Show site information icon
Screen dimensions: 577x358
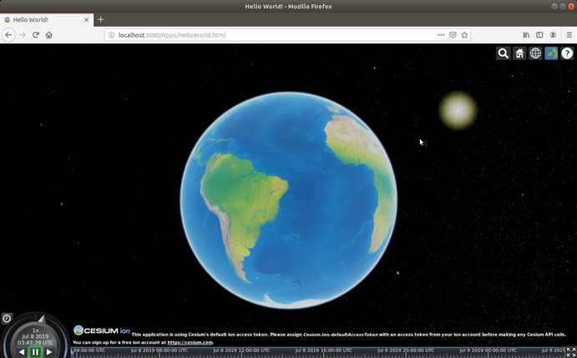pos(112,35)
